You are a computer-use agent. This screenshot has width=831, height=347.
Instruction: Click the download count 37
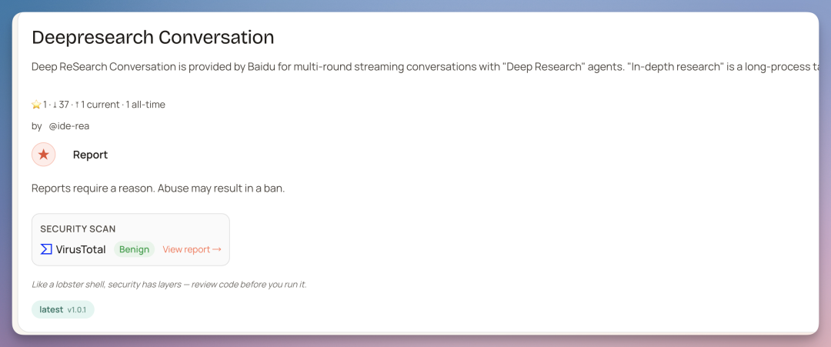(x=64, y=105)
